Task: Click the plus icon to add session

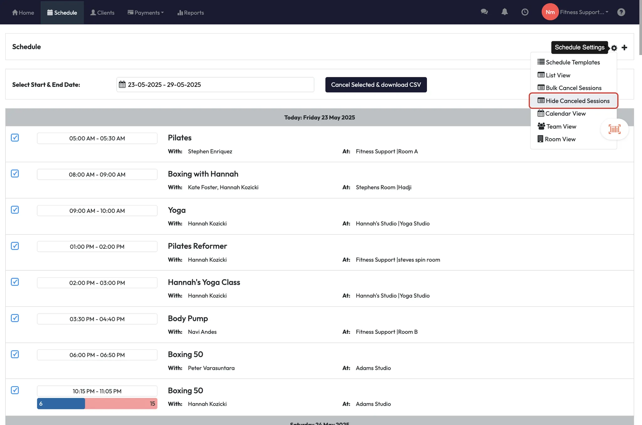Action: pos(624,47)
